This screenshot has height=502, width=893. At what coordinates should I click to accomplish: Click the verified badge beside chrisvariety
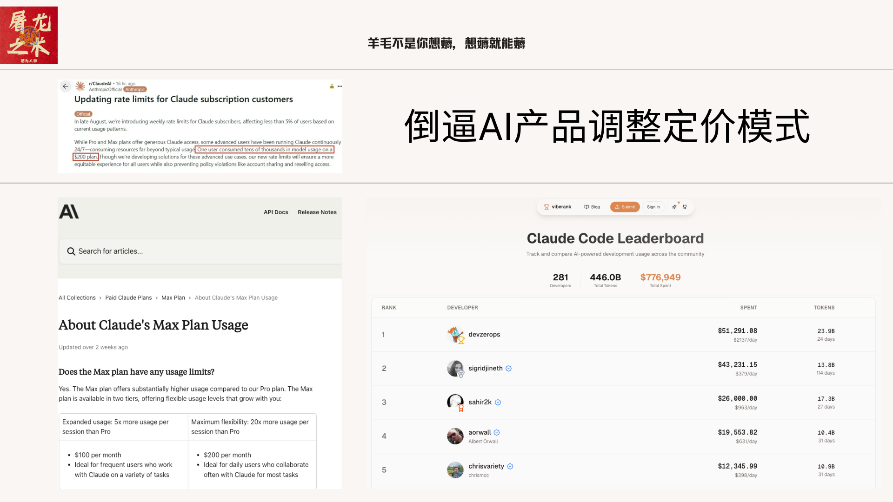[510, 467]
